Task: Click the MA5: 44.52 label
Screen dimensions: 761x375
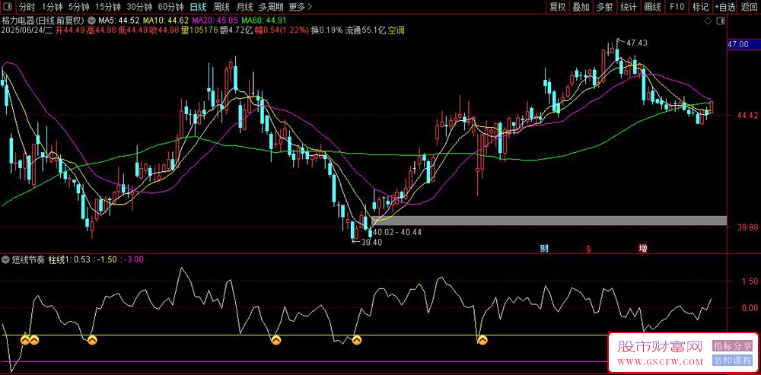Action: tap(119, 21)
